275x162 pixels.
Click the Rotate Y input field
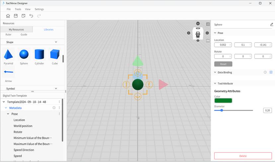point(243,56)
